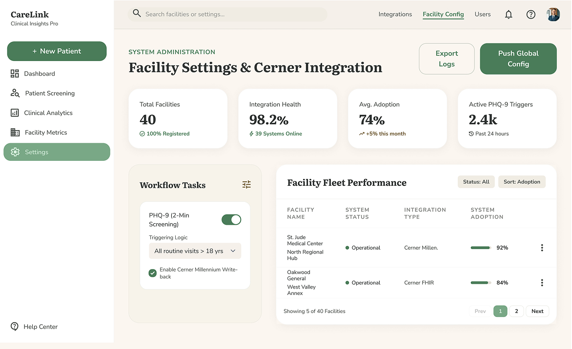The image size is (572, 349).
Task: Click the North Regional Hub text
Action: [306, 255]
